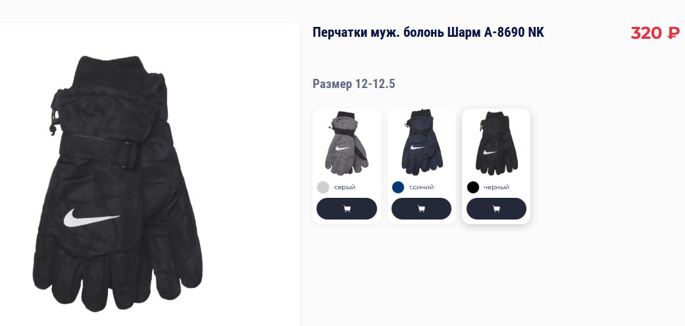Open the black gloves thumbnail
Screen dimensions: 685x326
tap(497, 143)
